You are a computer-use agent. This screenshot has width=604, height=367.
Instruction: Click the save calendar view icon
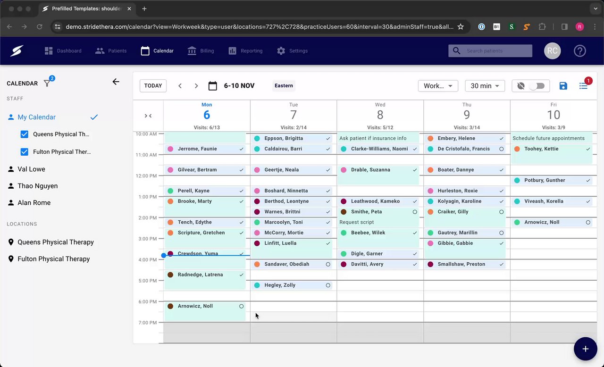[x=563, y=86]
